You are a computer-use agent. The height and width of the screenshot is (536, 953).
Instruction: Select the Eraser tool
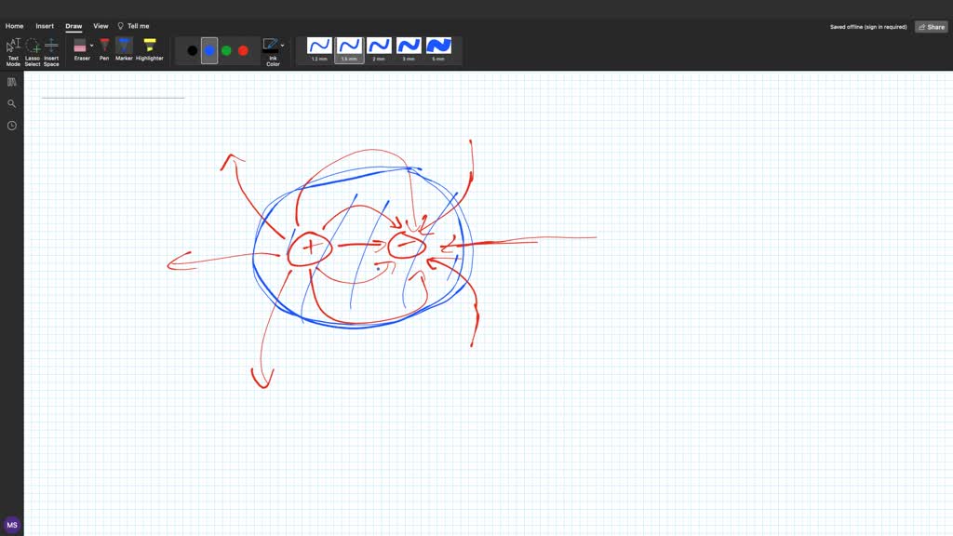click(x=82, y=46)
